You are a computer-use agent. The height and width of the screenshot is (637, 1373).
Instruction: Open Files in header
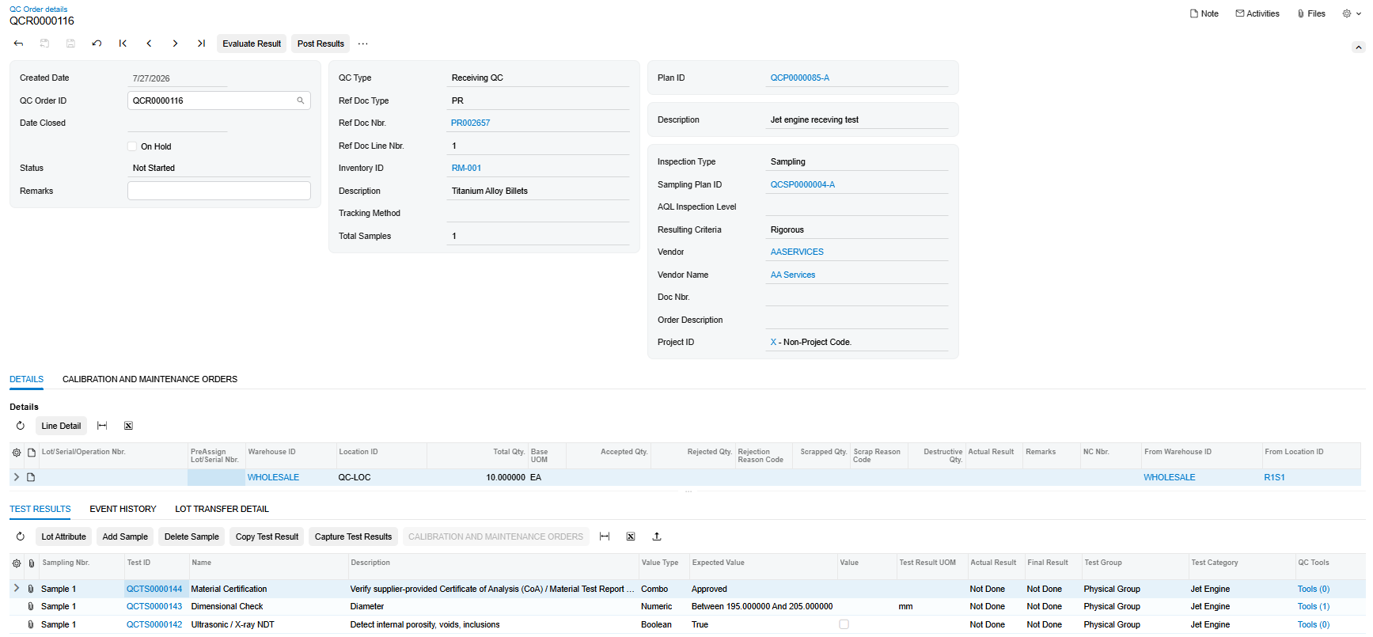coord(1311,13)
